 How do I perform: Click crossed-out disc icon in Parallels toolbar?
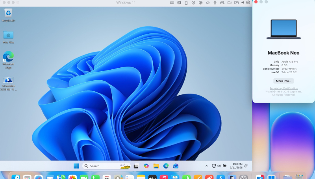tap(193, 3)
